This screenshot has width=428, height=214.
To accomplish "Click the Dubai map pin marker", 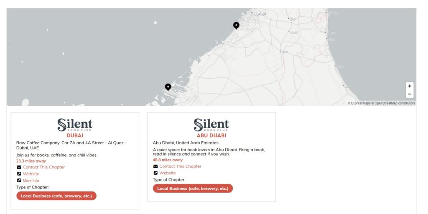I will [x=236, y=25].
